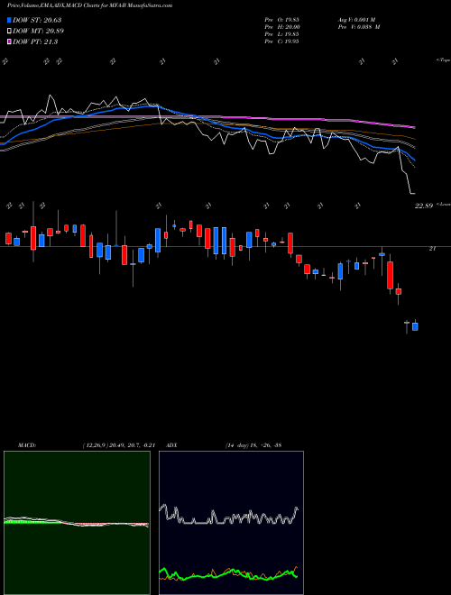The height and width of the screenshot is (595, 451).
Task: Click the MACD (12,26,9) values text
Action: pyautogui.click(x=119, y=445)
